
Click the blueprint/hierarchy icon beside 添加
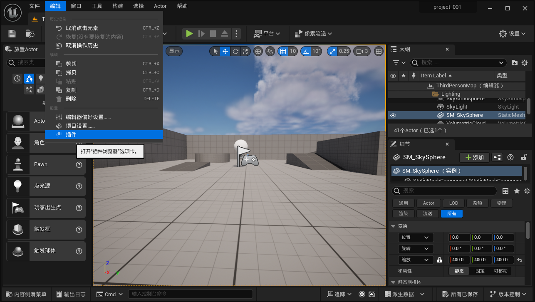497,157
